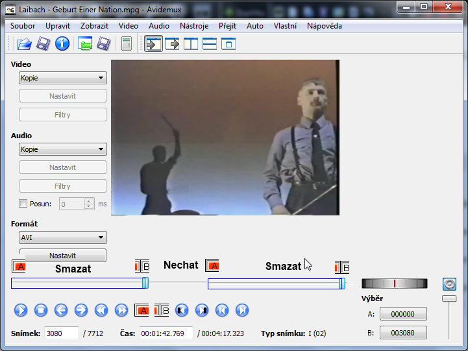Toggle the output display mode button
Screen dimensions: 468x351
click(172, 44)
